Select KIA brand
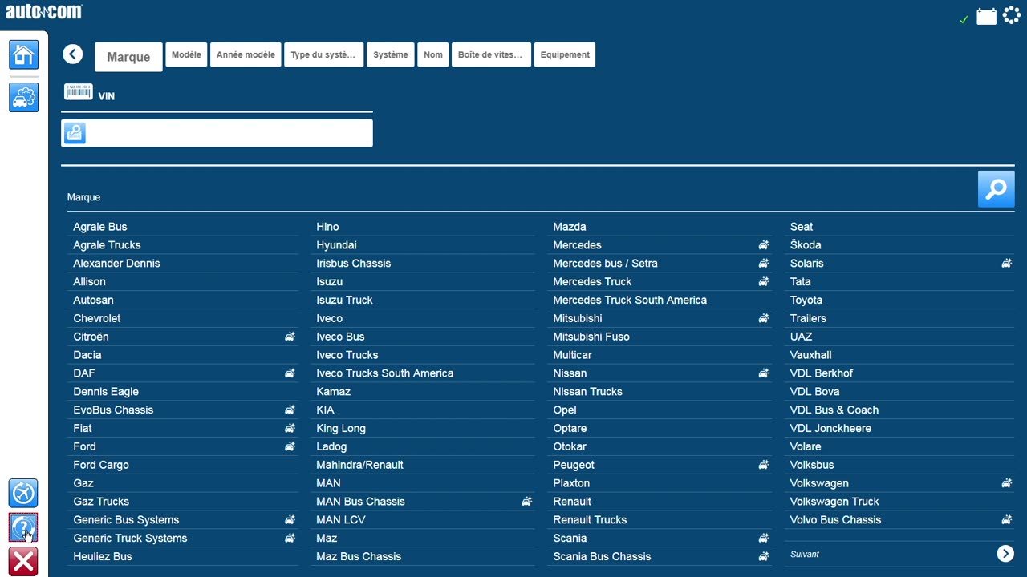1027x577 pixels. pyautogui.click(x=325, y=410)
